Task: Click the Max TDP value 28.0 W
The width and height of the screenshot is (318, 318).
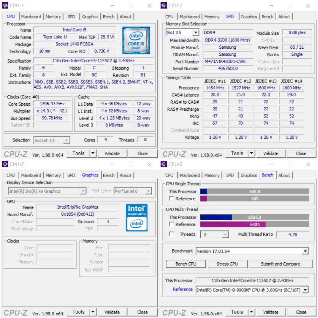Action: (x=107, y=37)
